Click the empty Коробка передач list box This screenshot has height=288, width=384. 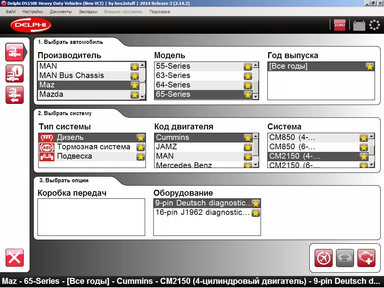click(x=91, y=217)
